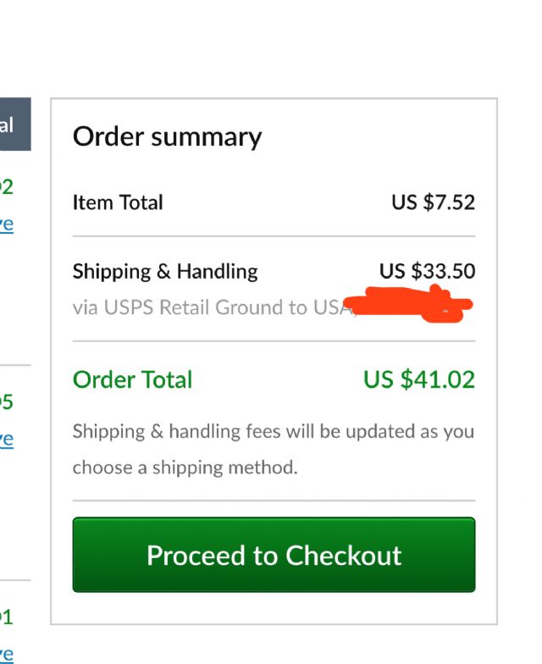
Task: Click the divider line below Item Total row
Action: (274, 236)
